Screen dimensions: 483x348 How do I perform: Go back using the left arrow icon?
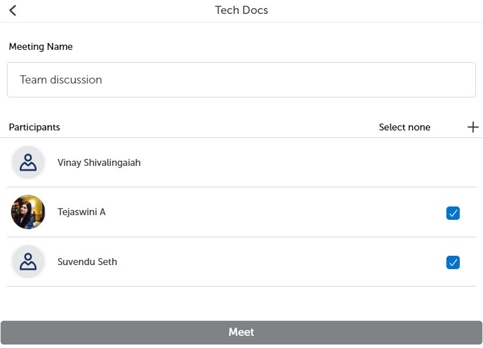[13, 10]
